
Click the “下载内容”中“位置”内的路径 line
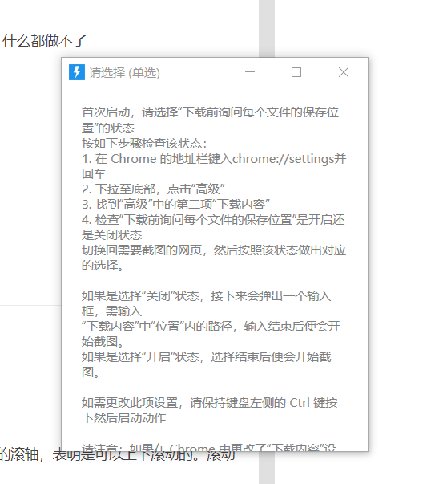[211, 334]
